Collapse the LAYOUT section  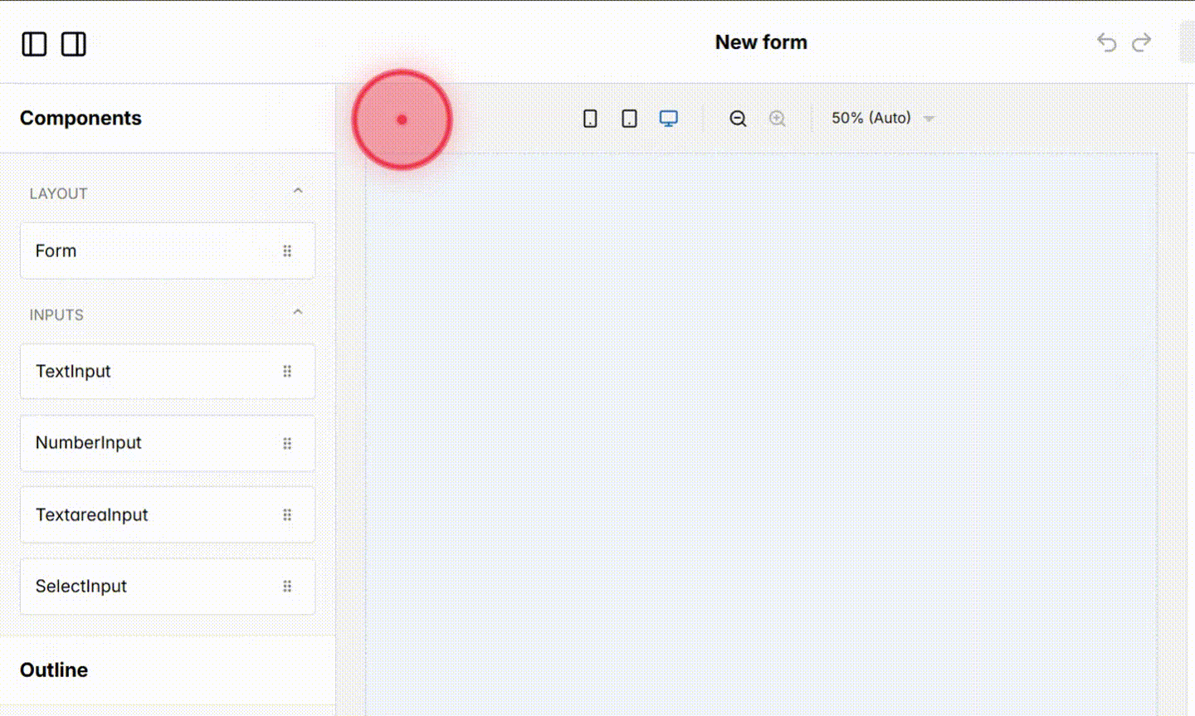298,191
